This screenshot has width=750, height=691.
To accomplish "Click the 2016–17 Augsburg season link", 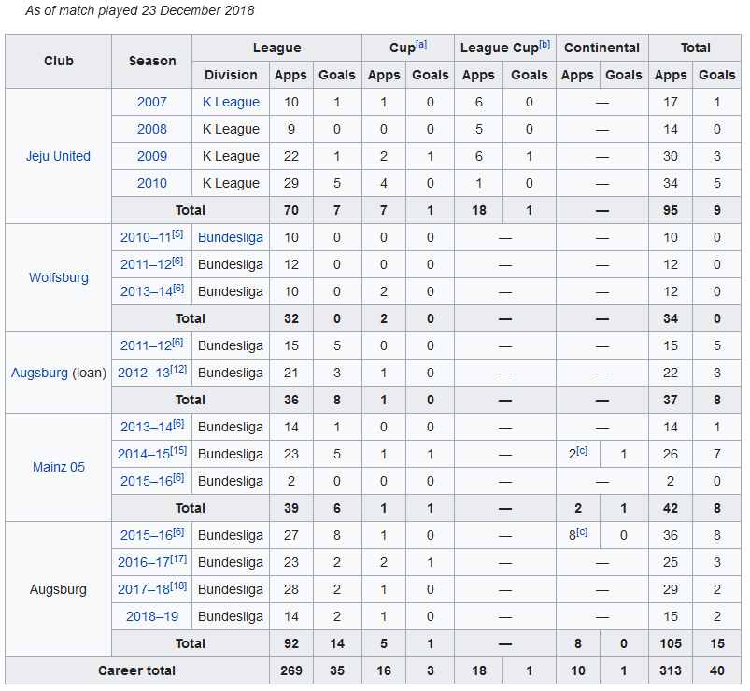I will (143, 563).
